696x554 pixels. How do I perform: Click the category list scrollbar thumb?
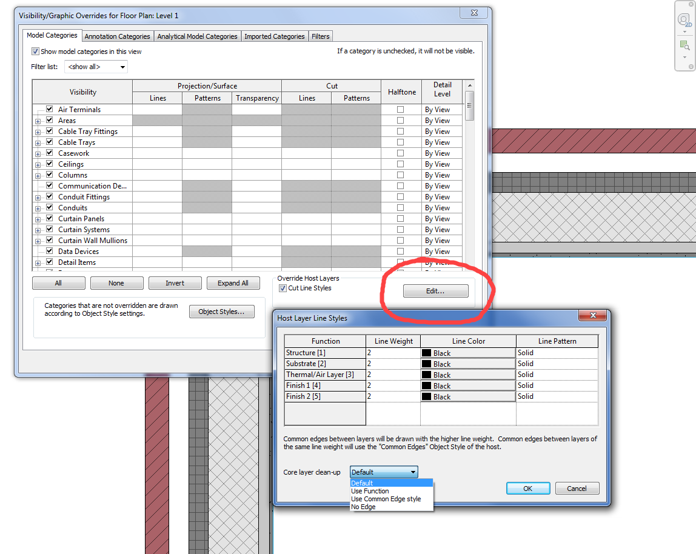(x=469, y=105)
